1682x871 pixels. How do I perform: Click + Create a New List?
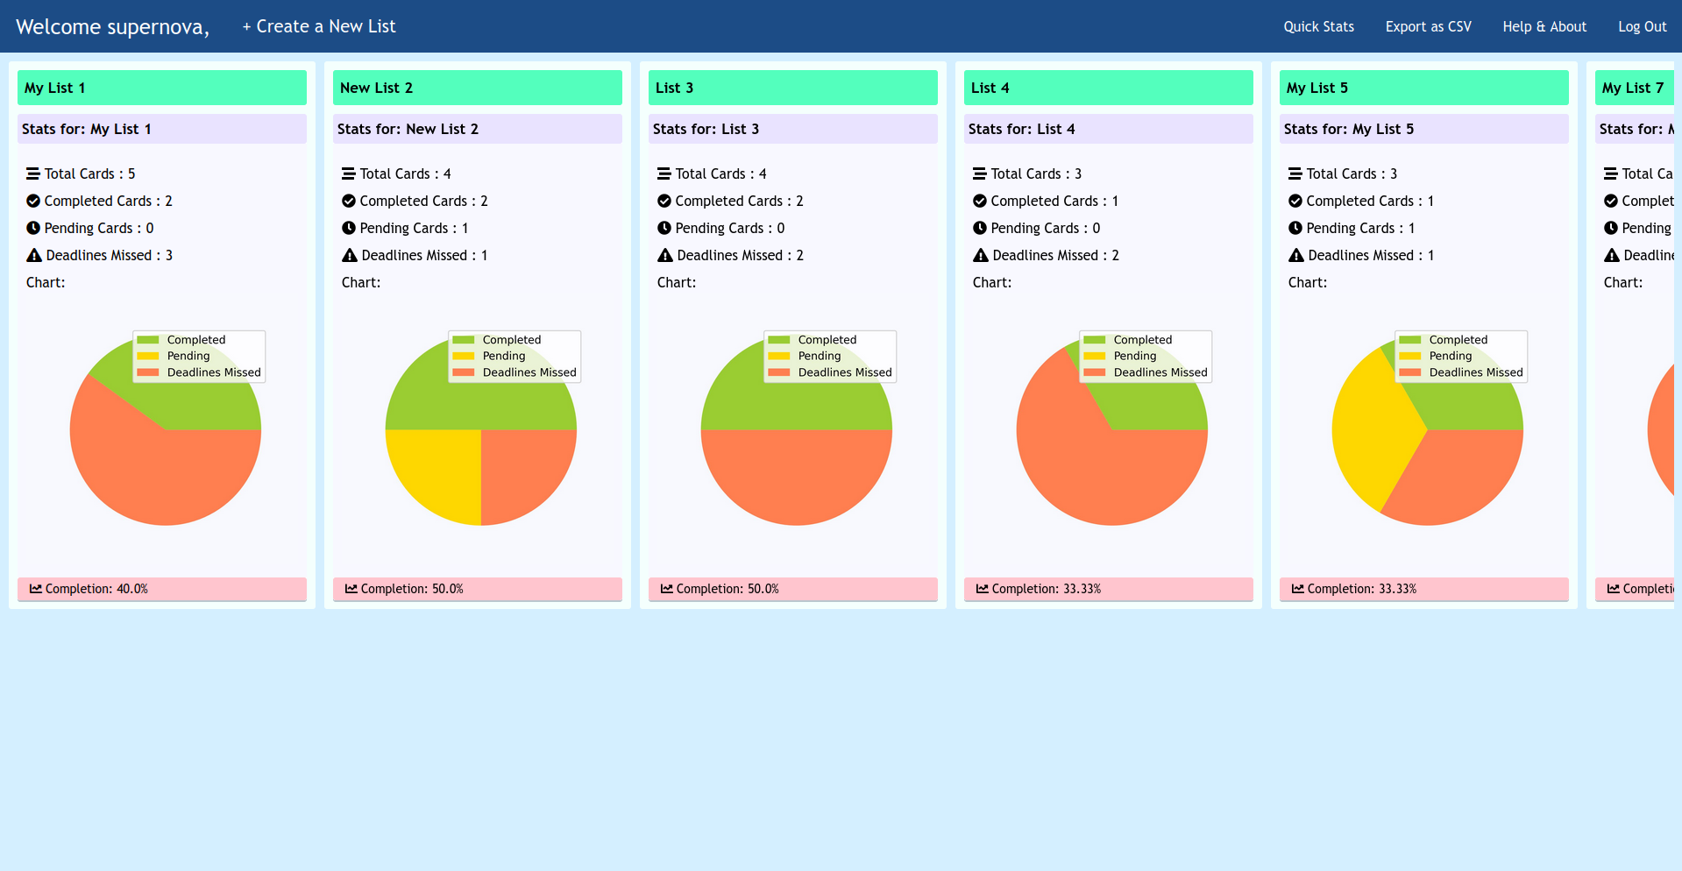tap(319, 26)
